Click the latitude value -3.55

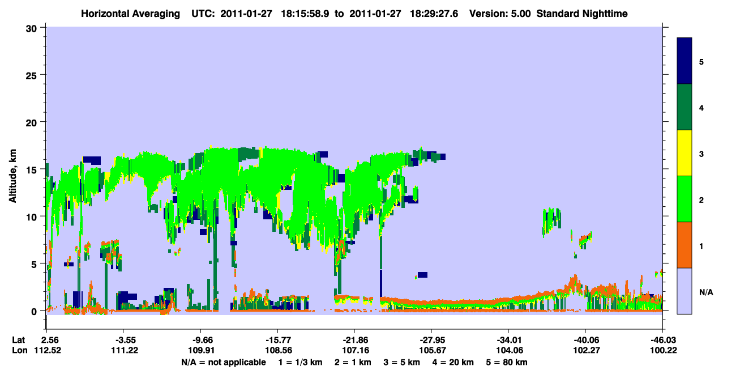click(x=125, y=340)
